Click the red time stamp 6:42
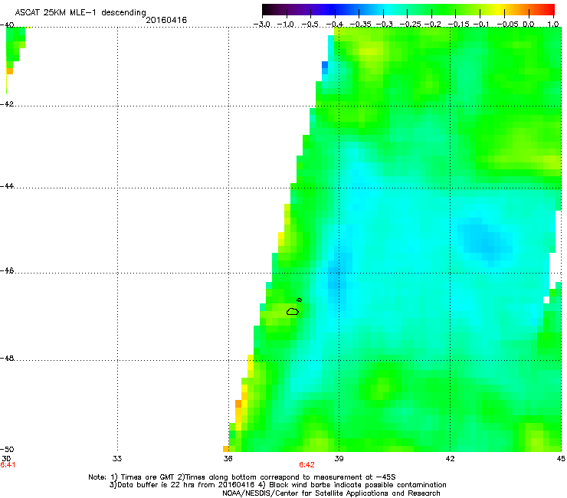 click(306, 465)
